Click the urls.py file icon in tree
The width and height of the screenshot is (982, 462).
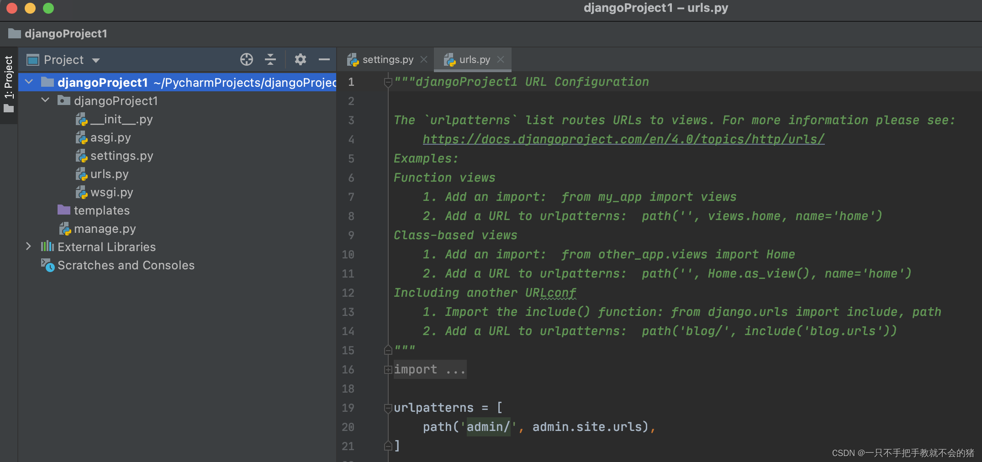tap(81, 174)
